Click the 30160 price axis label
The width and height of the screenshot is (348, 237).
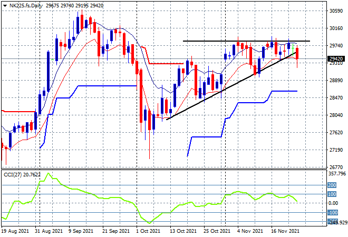(336, 28)
